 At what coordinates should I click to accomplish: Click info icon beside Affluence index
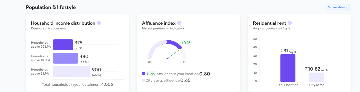pyautogui.click(x=179, y=23)
